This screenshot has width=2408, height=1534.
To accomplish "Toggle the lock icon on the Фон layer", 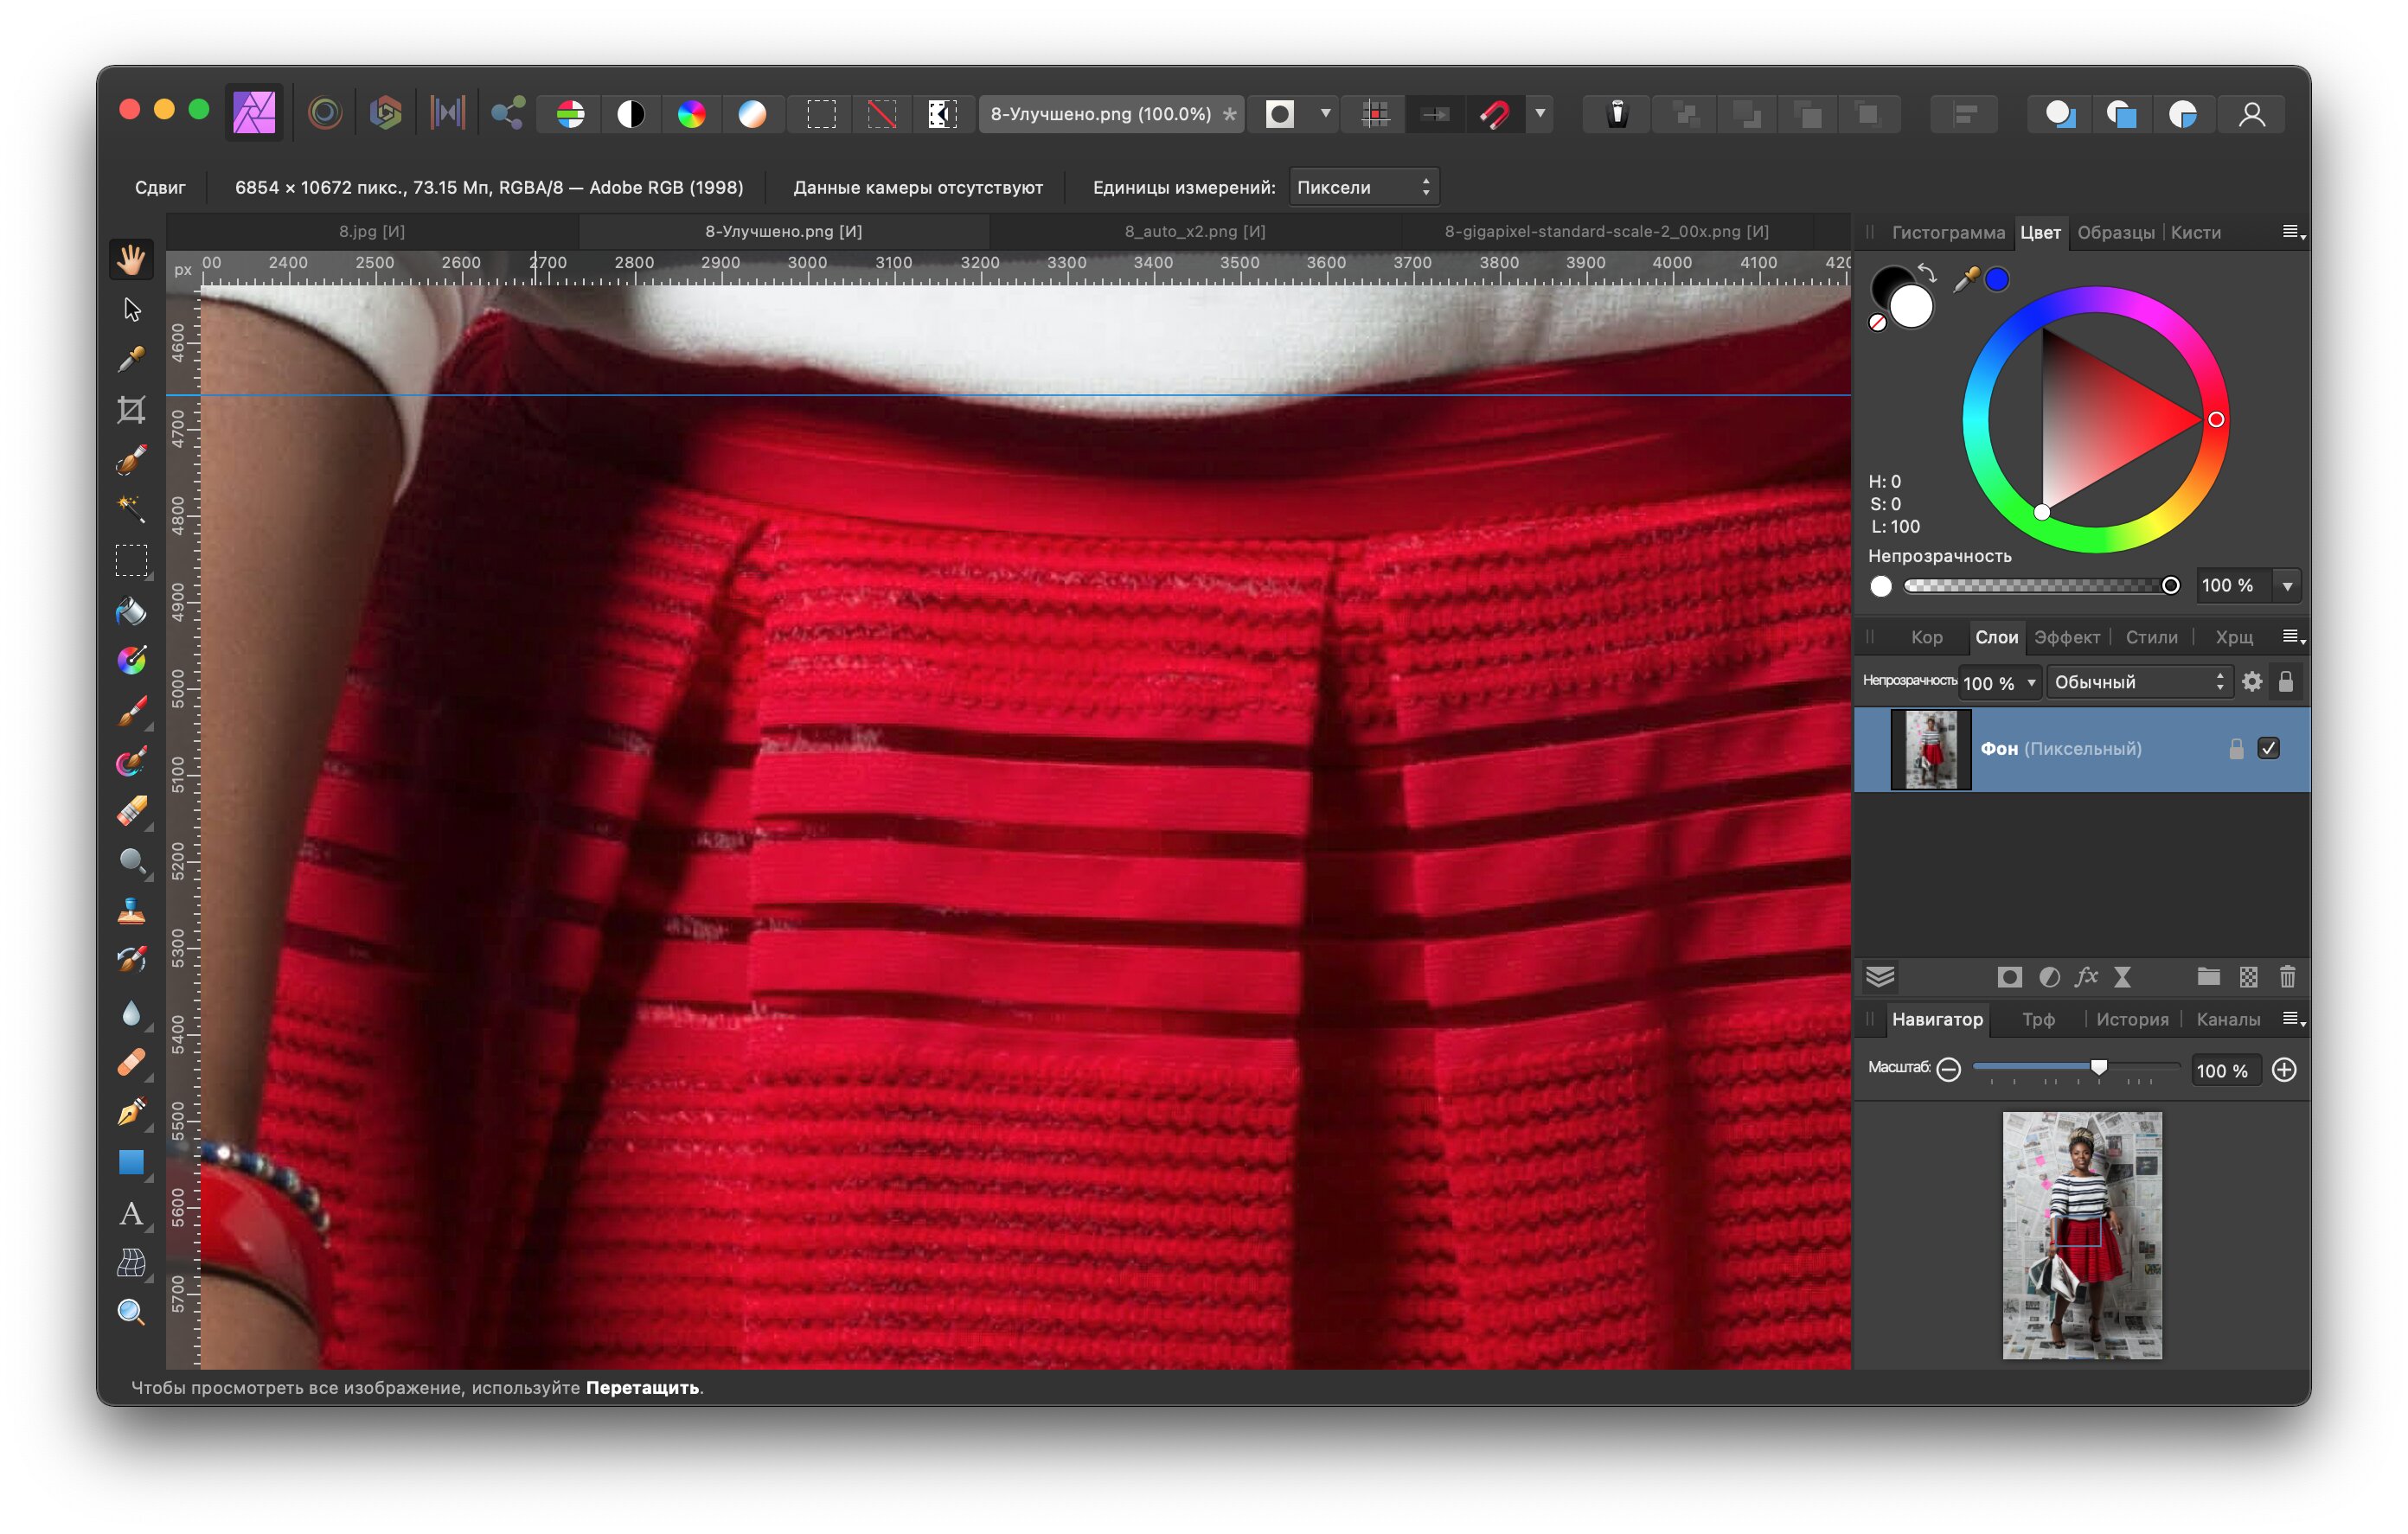I will [x=2237, y=748].
